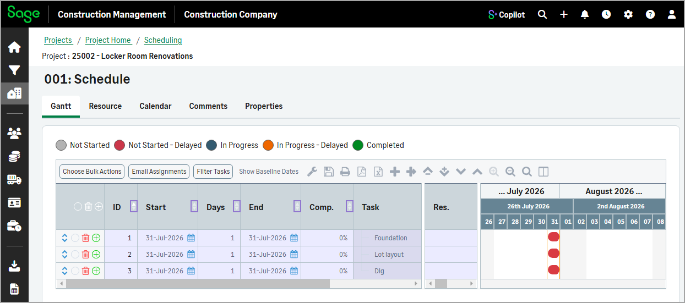Open the wrench settings tool
Screen dimensions: 685x303
(312, 172)
